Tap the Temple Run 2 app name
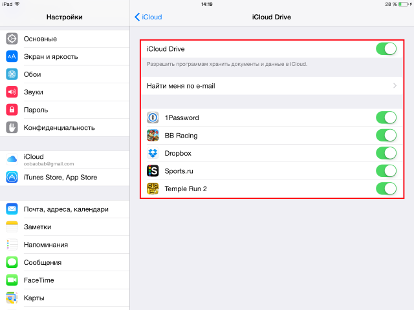 pos(186,189)
